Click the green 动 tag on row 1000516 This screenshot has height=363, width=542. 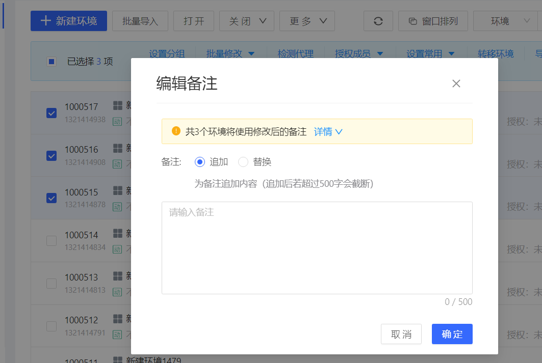tap(117, 164)
